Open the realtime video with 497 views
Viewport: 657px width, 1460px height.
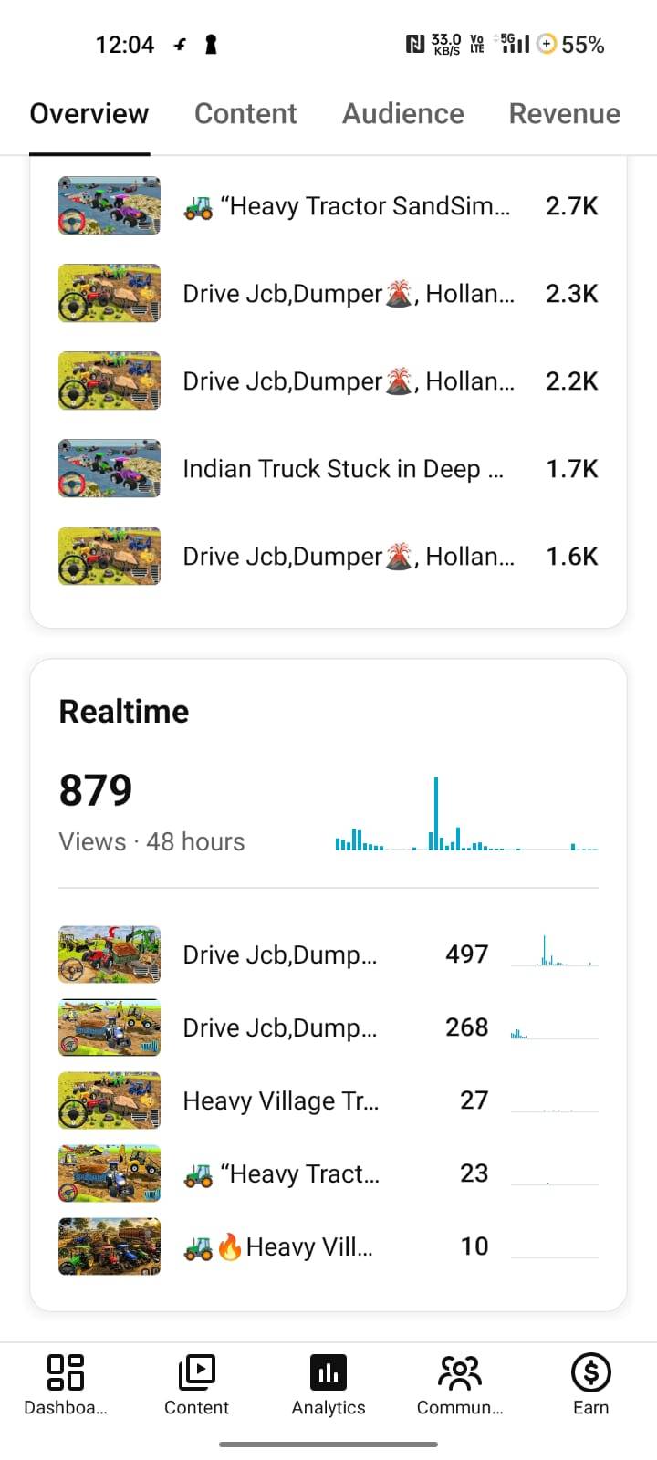[x=328, y=954]
